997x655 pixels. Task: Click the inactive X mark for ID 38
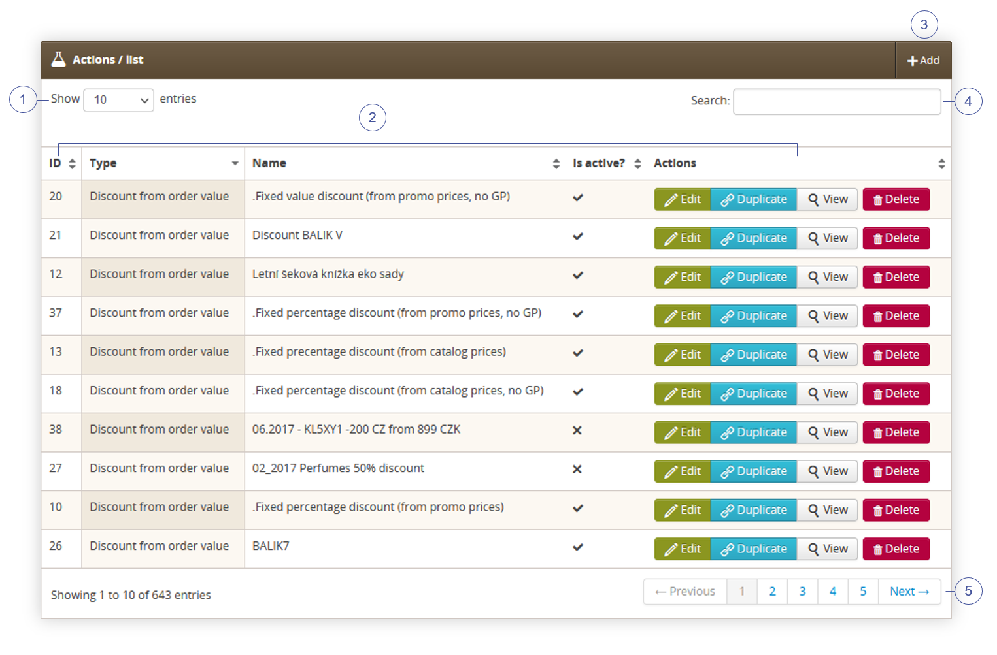[x=577, y=430]
